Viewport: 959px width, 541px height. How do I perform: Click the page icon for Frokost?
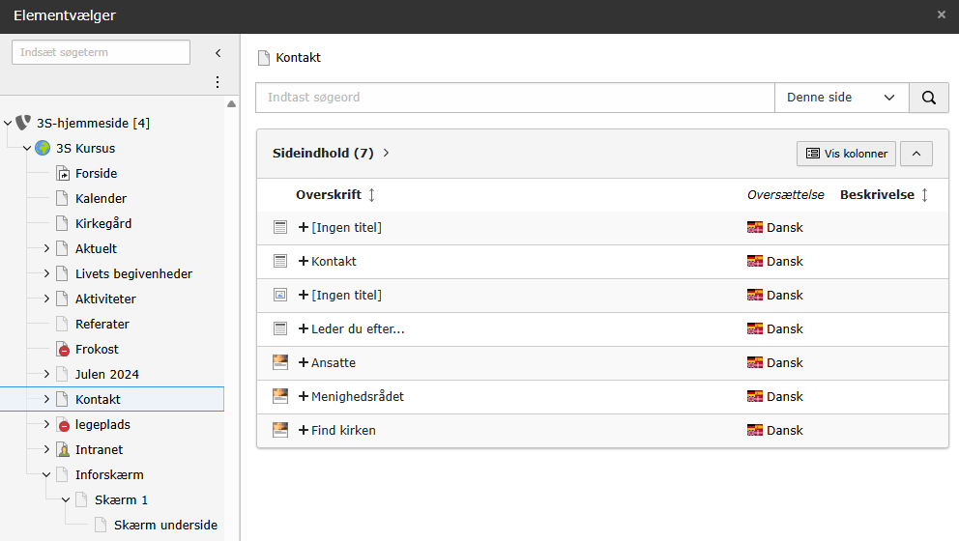pos(63,349)
